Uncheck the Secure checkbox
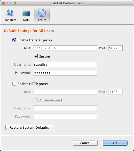The image size is (134, 151). 36,56
